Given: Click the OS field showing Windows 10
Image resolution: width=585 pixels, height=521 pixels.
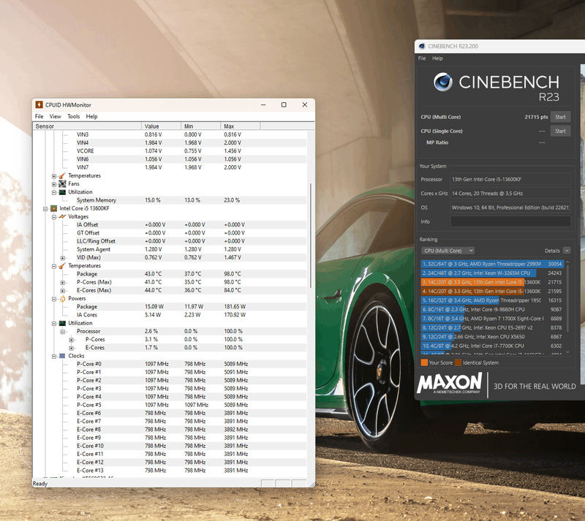Looking at the screenshot, I should point(510,208).
